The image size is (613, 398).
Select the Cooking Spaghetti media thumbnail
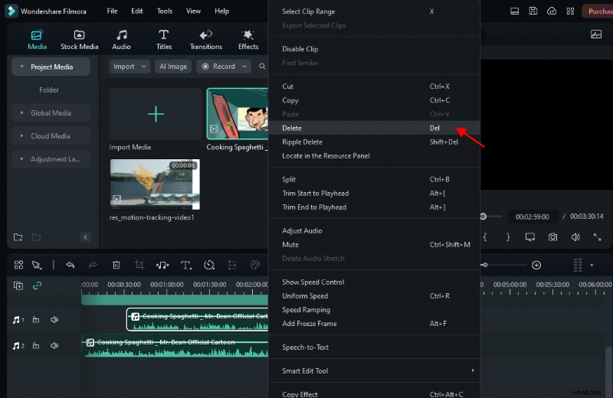click(x=238, y=113)
